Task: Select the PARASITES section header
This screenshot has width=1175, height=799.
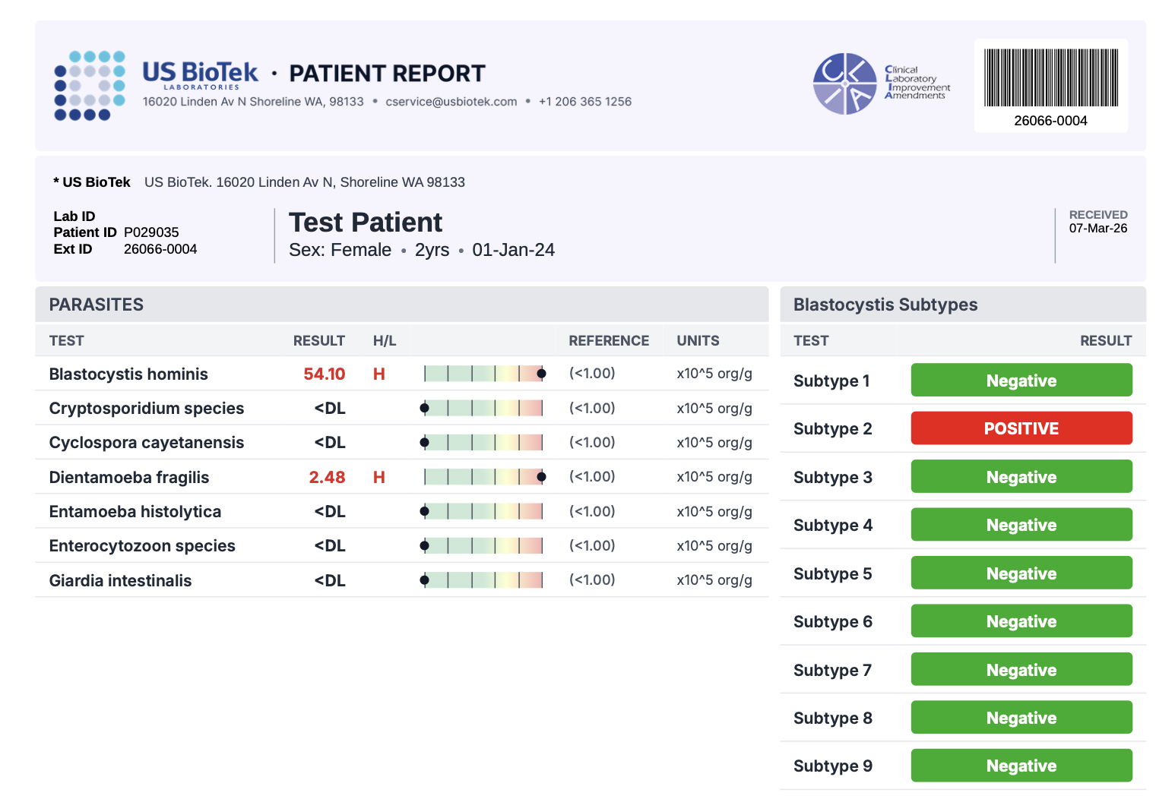Action: pos(97,305)
